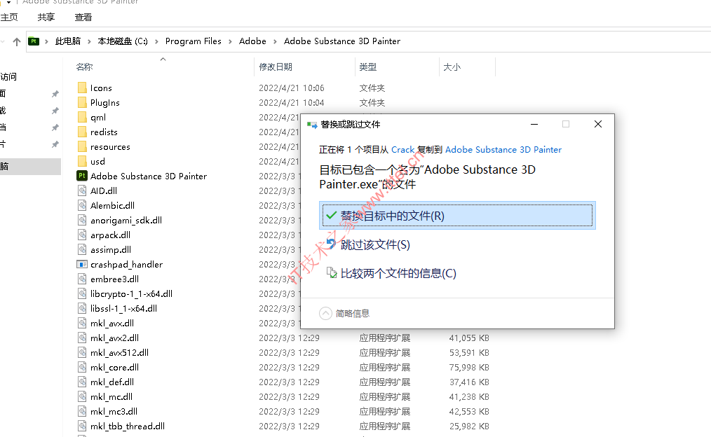Image resolution: width=711 pixels, height=437 pixels.
Task: Select the arpack.dll file icon
Action: [x=82, y=235]
